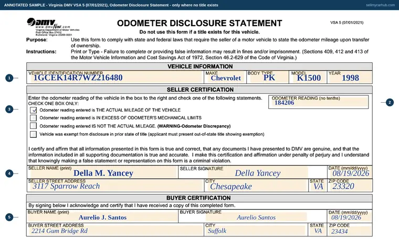Click the Seller Signature field

coord(253,172)
